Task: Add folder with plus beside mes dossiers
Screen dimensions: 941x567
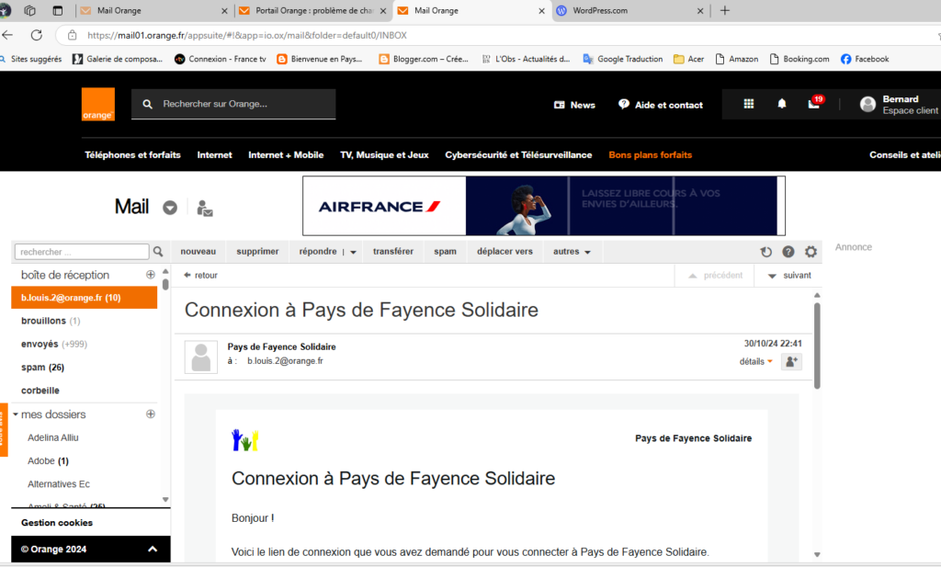Action: point(151,414)
